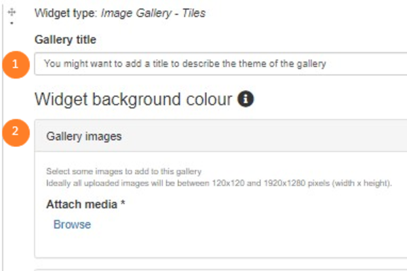This screenshot has width=407, height=271.
Task: Click the Gallery images heading text
Action: (83, 136)
